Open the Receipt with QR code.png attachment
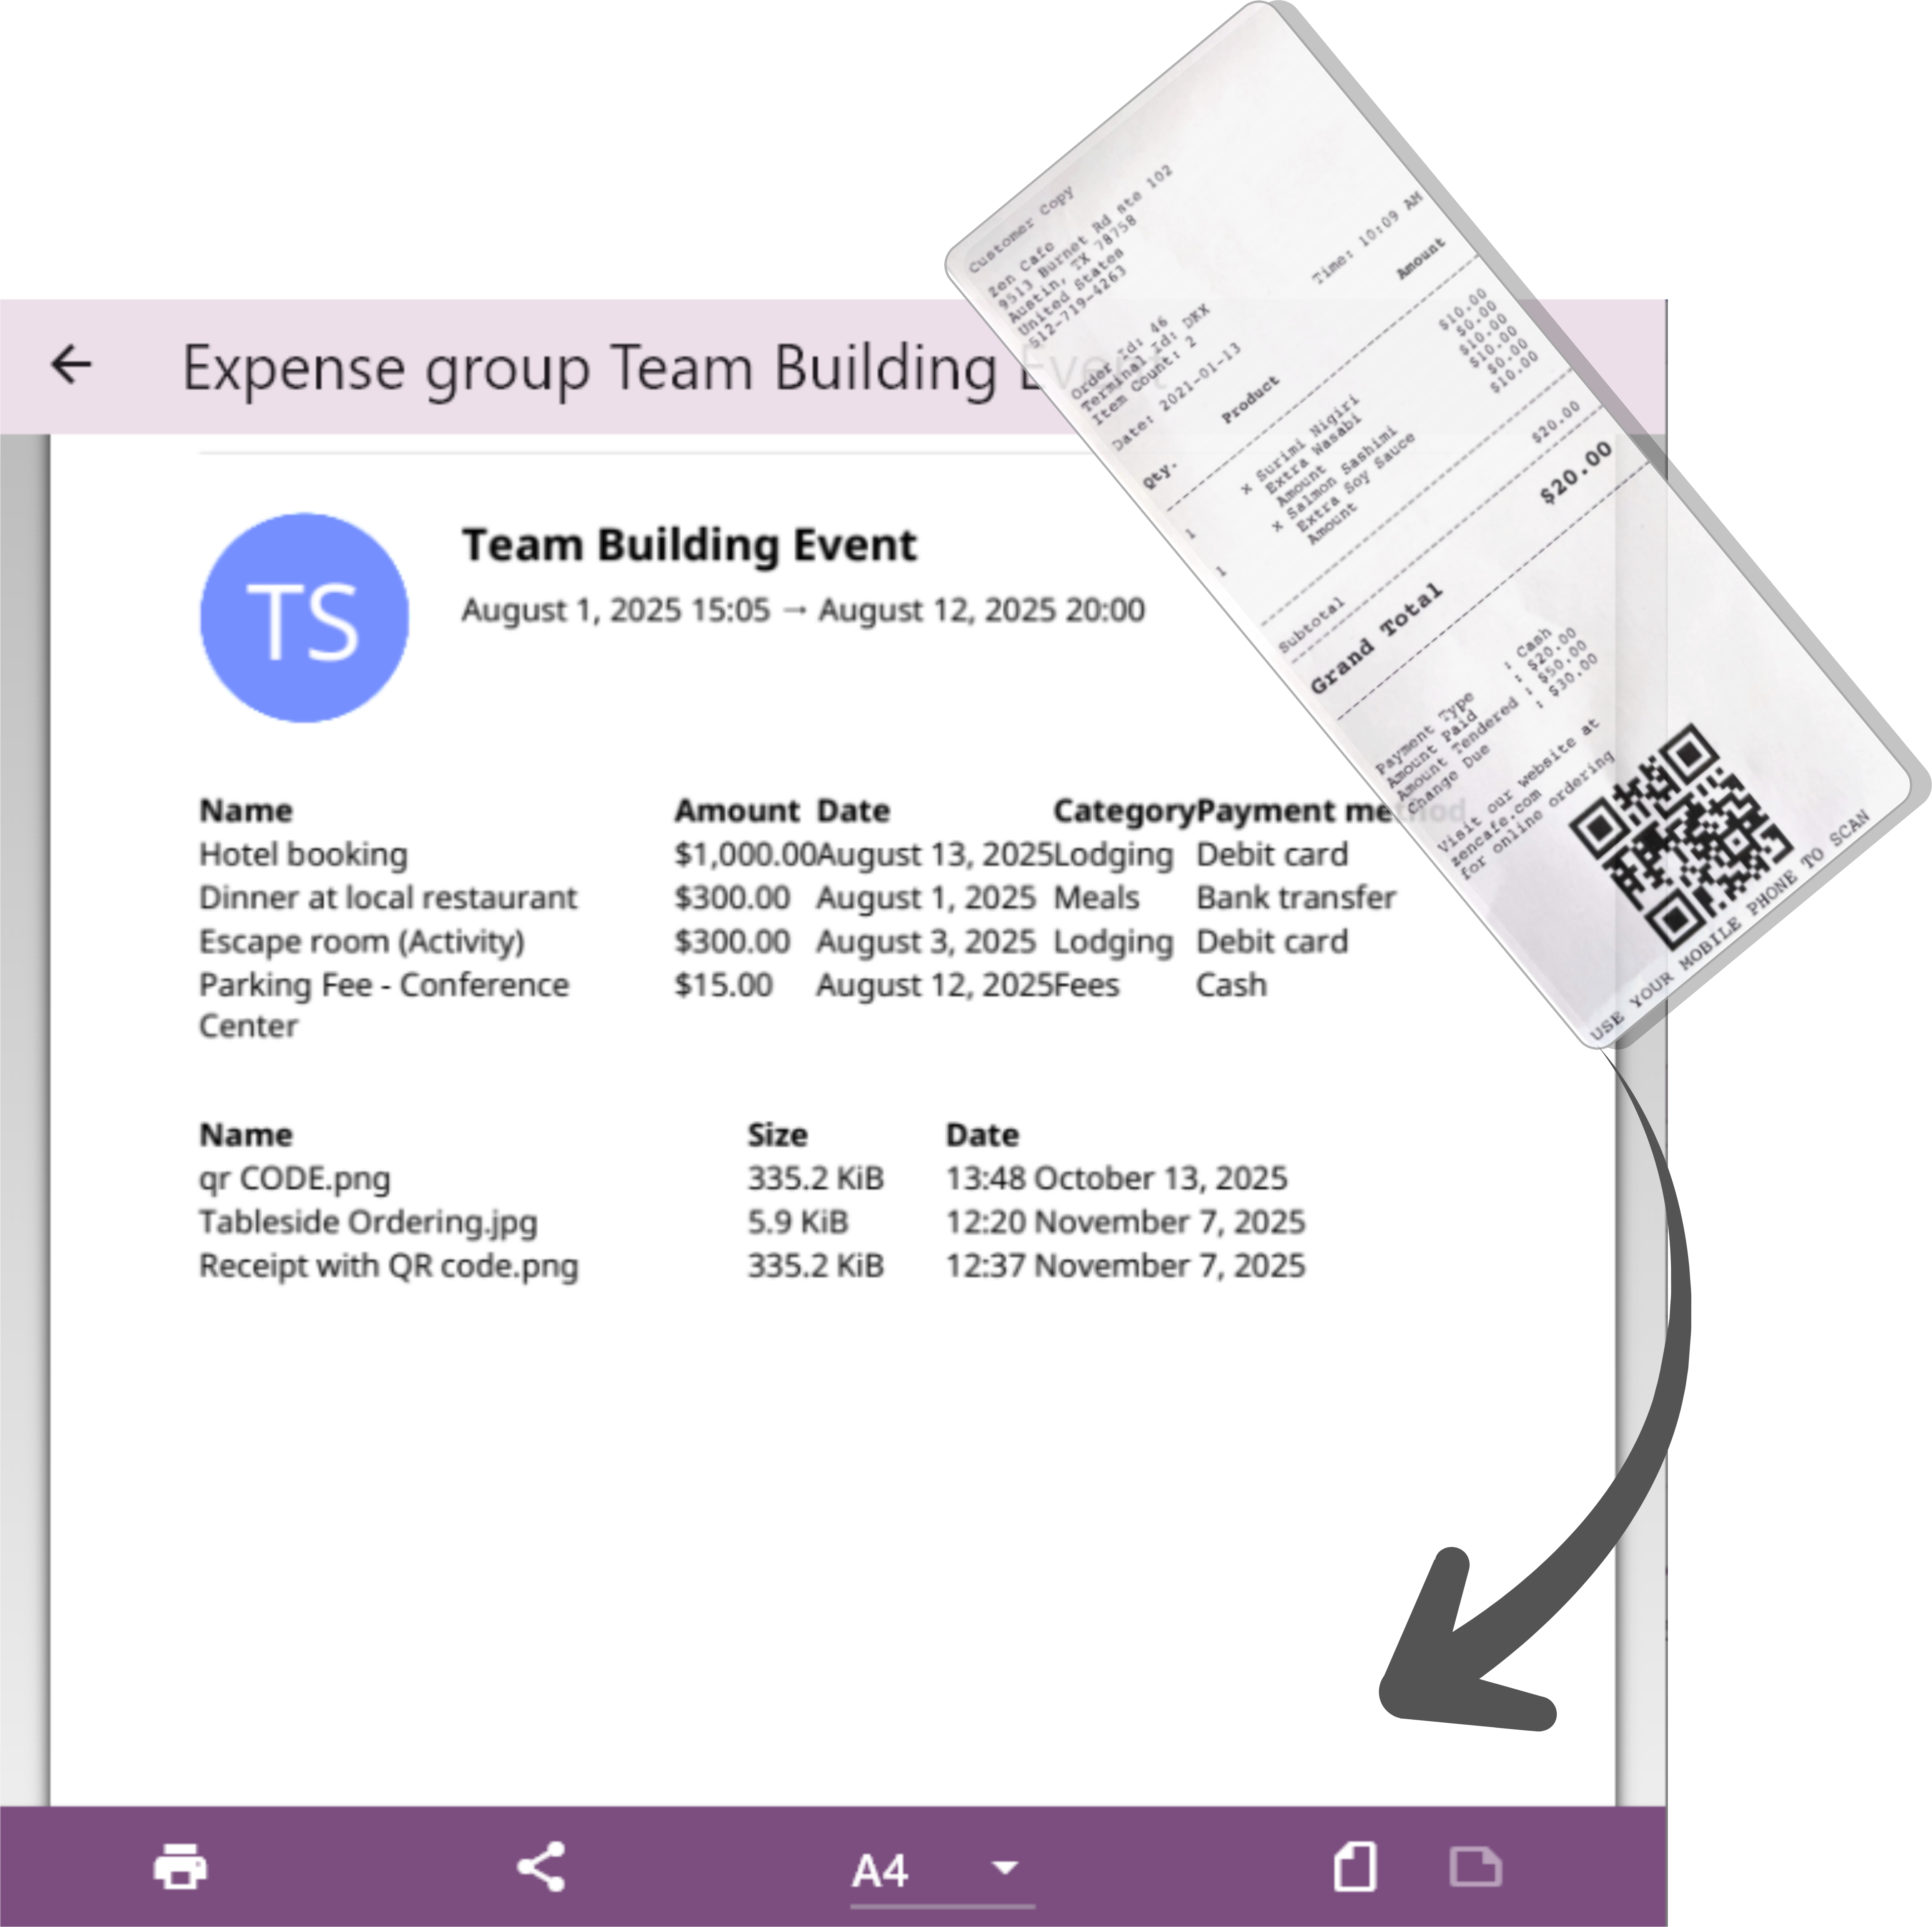 [388, 1266]
